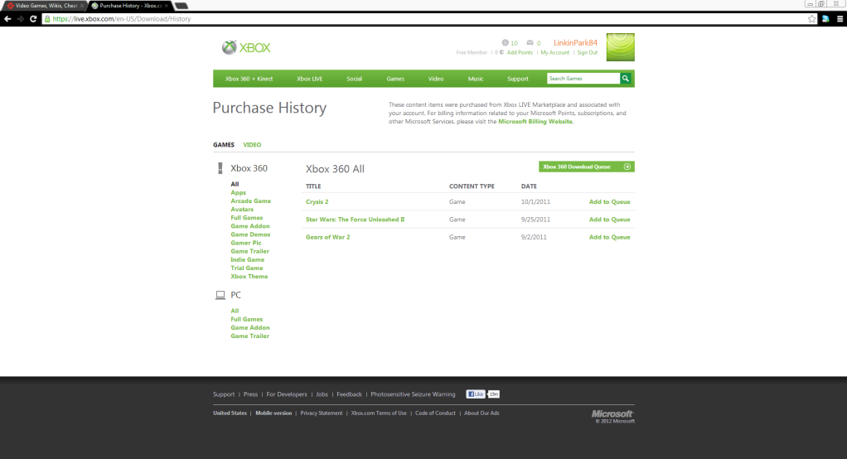
Task: Click the secure padlock icon in address bar
Action: (47, 19)
